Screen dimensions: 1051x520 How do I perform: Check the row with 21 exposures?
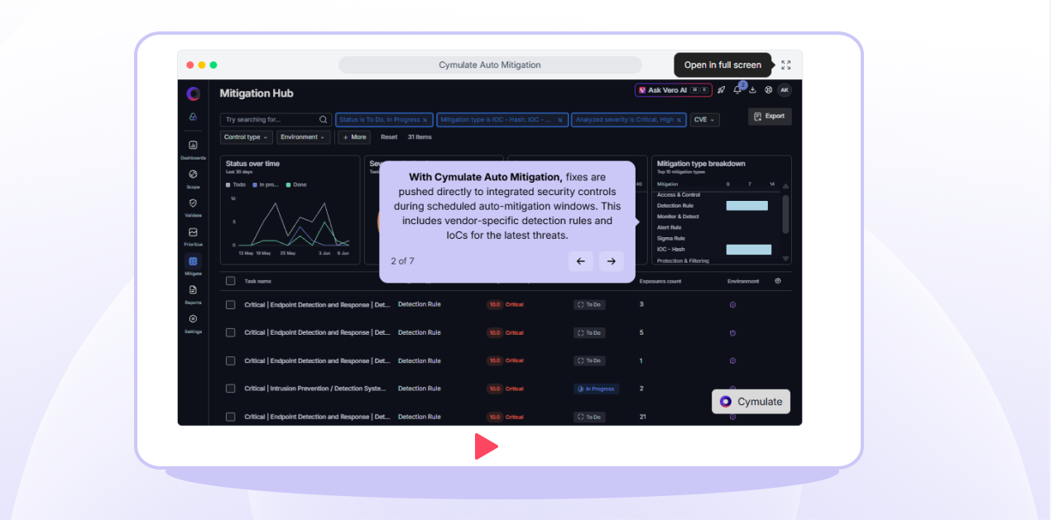(230, 417)
